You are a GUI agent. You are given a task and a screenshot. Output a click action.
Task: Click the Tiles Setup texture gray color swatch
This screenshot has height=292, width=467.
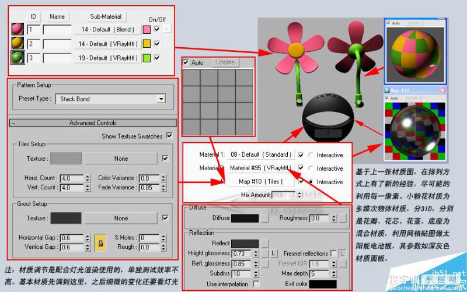tap(66, 159)
